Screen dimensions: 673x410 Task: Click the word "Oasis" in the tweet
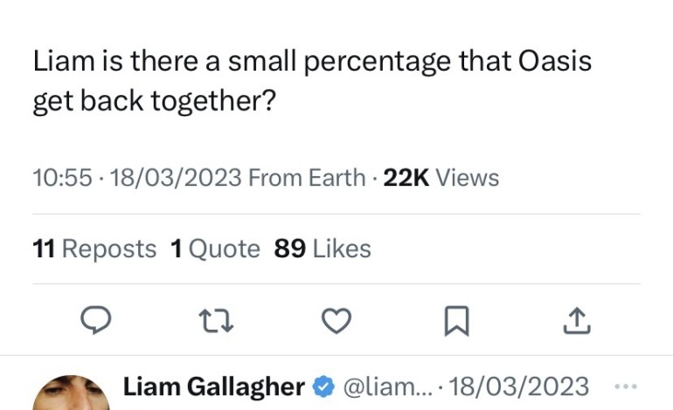pos(555,61)
